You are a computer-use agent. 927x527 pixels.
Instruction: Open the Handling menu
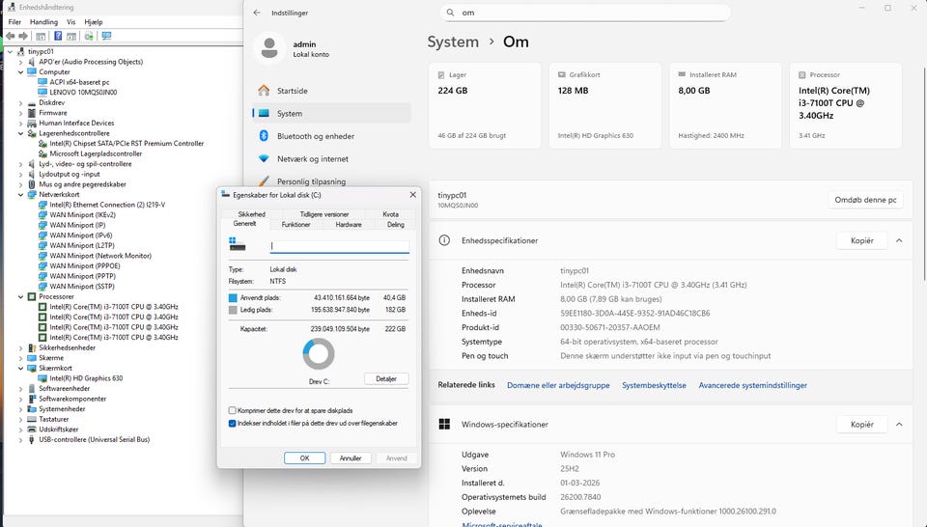click(x=43, y=21)
